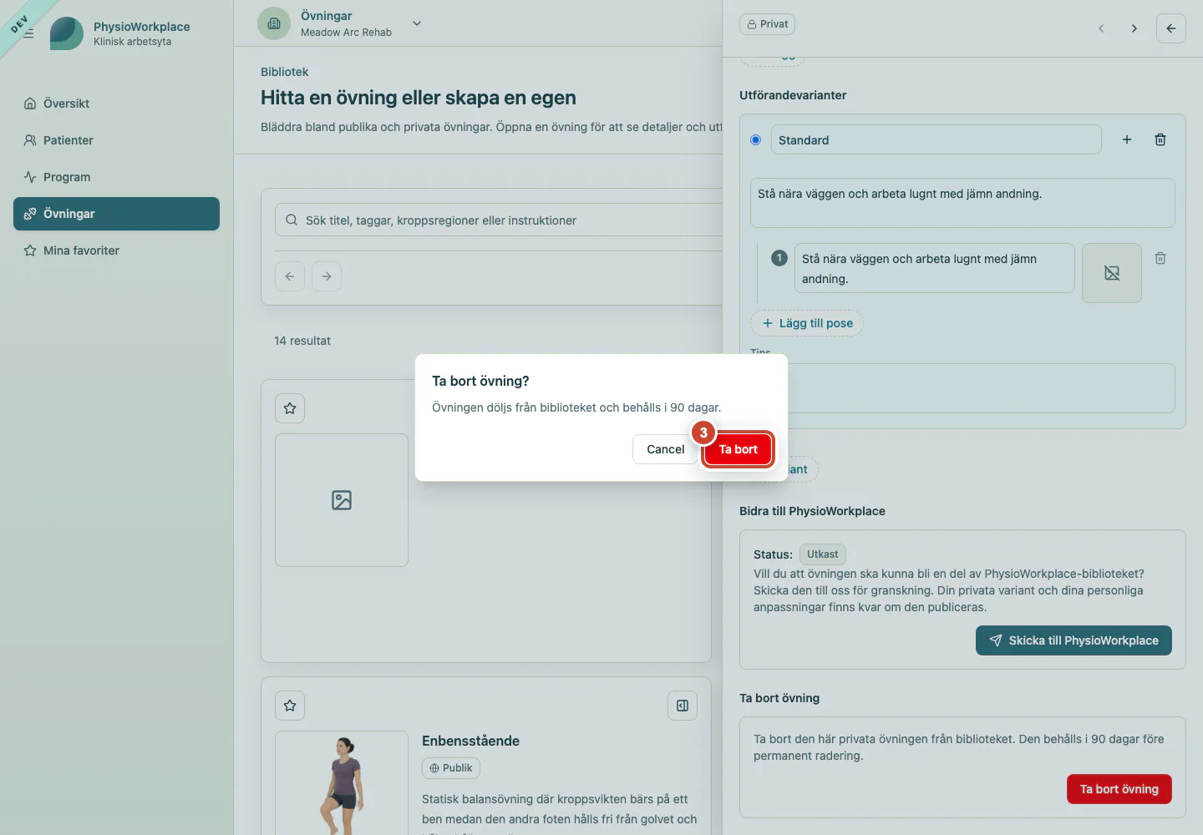Show next exercise in detail panel

click(x=1134, y=28)
